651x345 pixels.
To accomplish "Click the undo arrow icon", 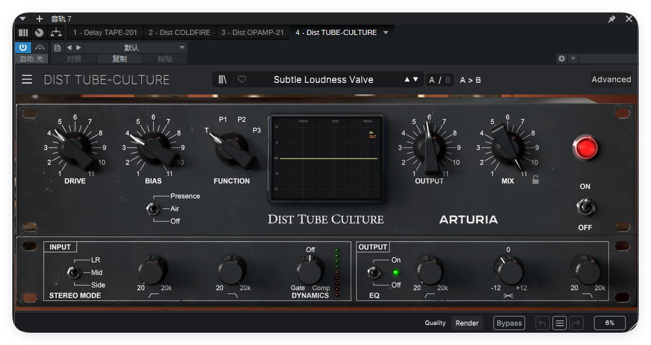I will click(542, 323).
